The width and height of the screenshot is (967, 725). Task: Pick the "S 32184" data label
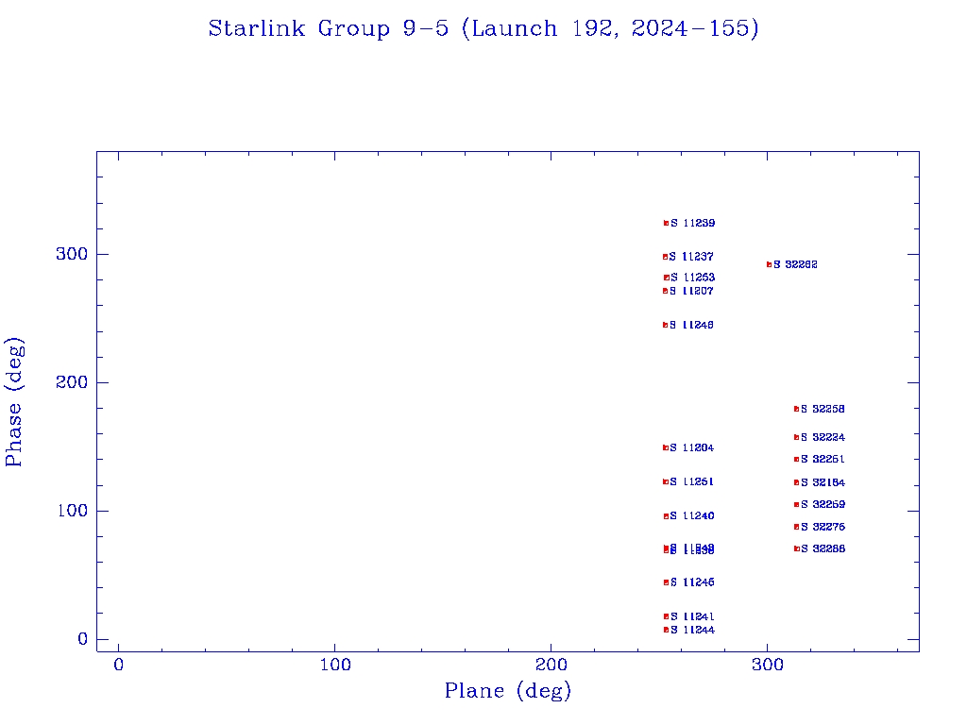pos(823,482)
